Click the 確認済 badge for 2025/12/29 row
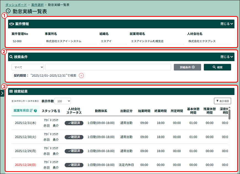 [x=74, y=151]
